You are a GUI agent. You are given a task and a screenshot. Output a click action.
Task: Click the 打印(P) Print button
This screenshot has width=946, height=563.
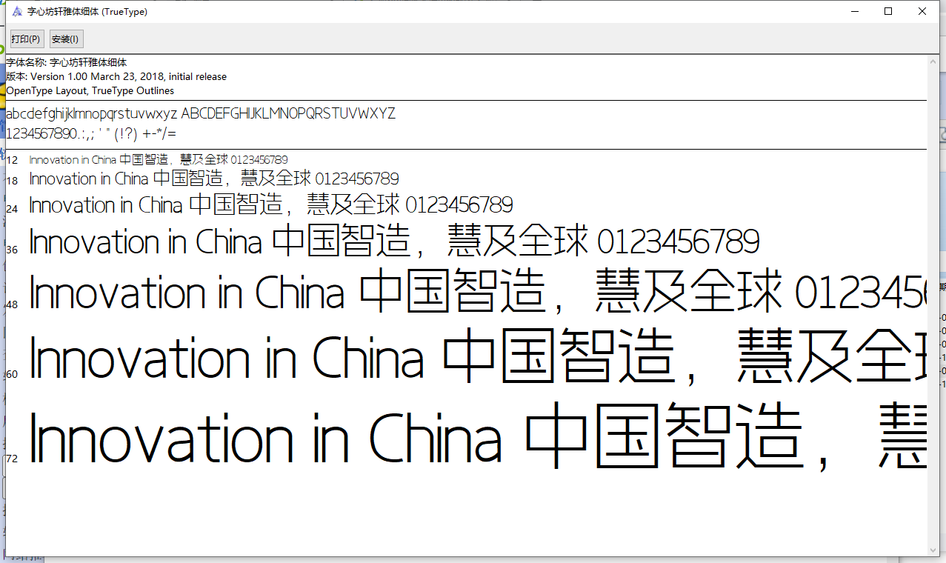click(x=26, y=39)
